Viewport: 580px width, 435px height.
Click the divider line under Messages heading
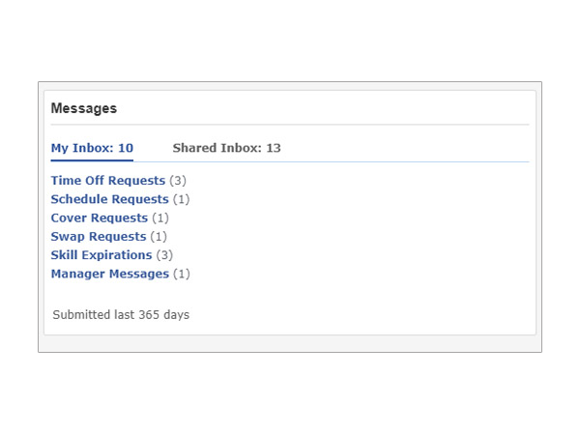pyautogui.click(x=290, y=125)
